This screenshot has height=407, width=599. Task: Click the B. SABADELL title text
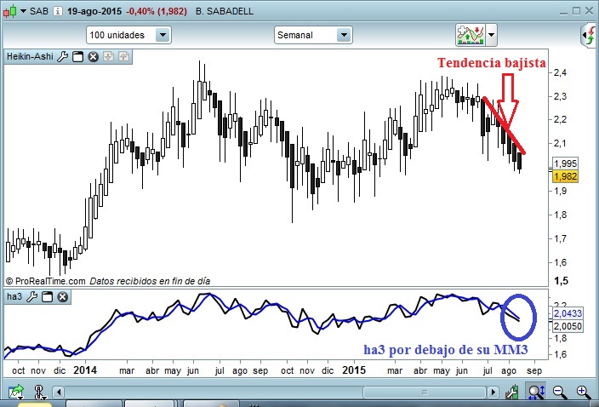tap(225, 11)
